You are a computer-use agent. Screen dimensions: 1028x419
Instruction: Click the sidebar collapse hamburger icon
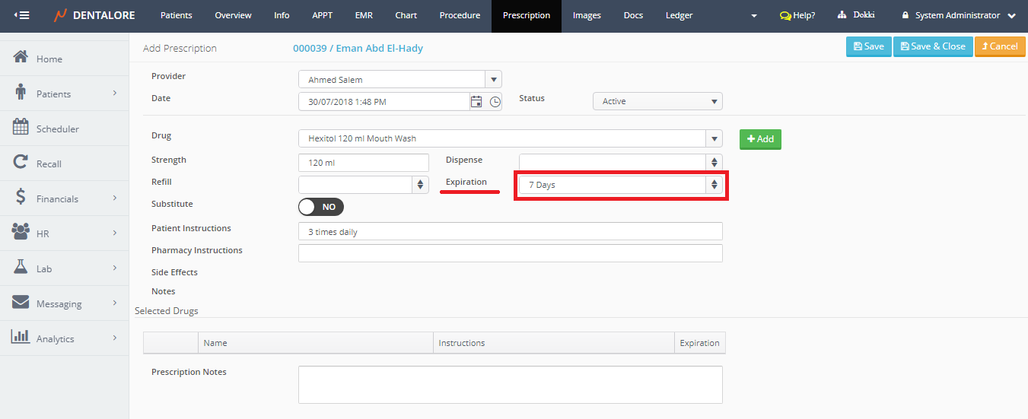(x=22, y=15)
